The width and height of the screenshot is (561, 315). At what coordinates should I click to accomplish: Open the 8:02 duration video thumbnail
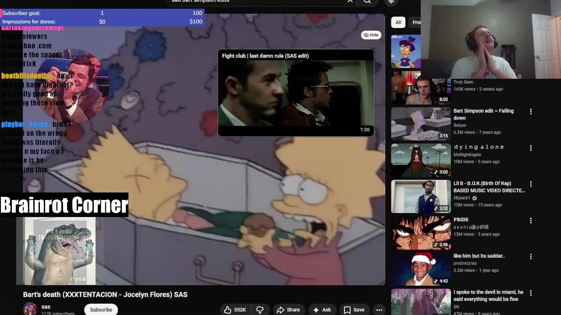(x=421, y=88)
